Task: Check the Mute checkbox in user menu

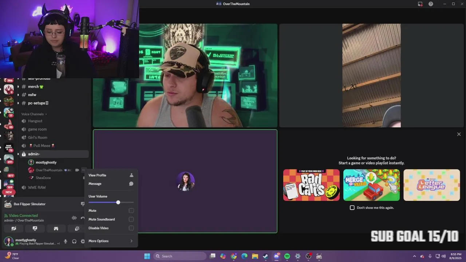Action: pos(131,211)
